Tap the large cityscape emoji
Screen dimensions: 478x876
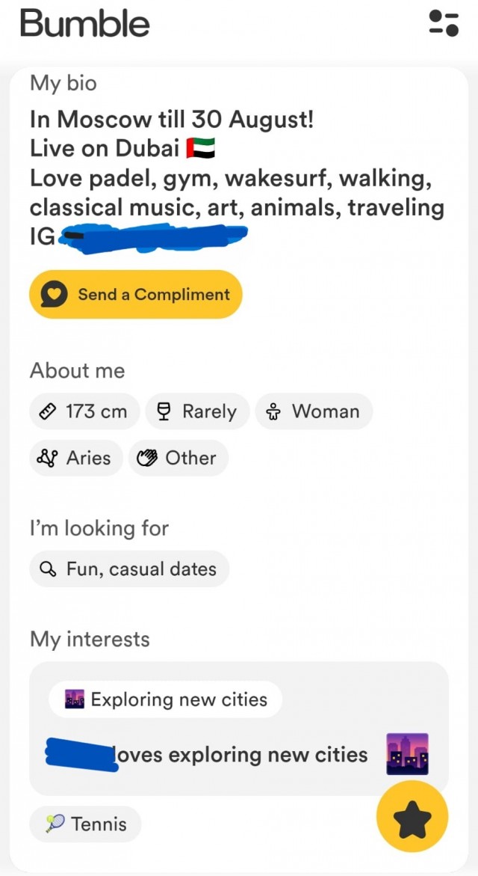pos(407,753)
